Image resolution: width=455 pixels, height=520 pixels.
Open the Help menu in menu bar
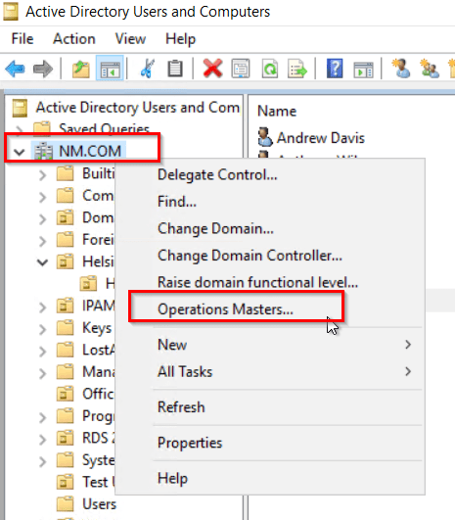pos(181,39)
